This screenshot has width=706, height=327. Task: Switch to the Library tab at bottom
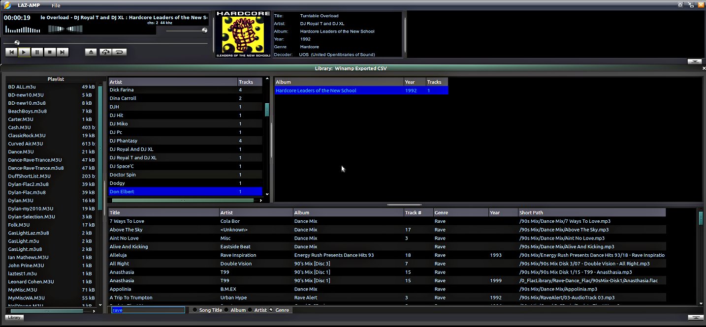[14, 318]
